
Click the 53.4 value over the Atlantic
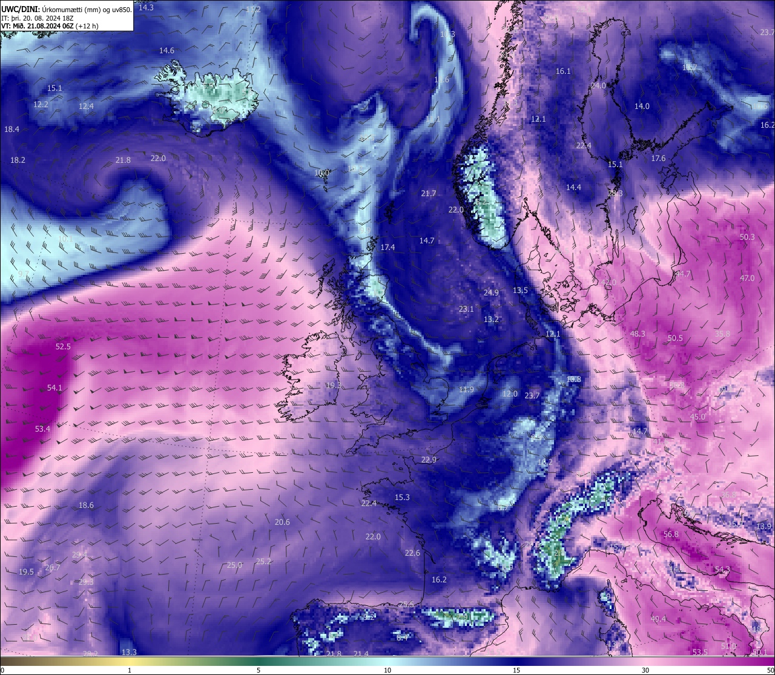tap(42, 429)
